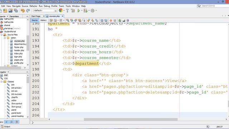Screen dimensions: 229x129
Task: Select .form-control class in Navigator
Action: click(x=16, y=104)
